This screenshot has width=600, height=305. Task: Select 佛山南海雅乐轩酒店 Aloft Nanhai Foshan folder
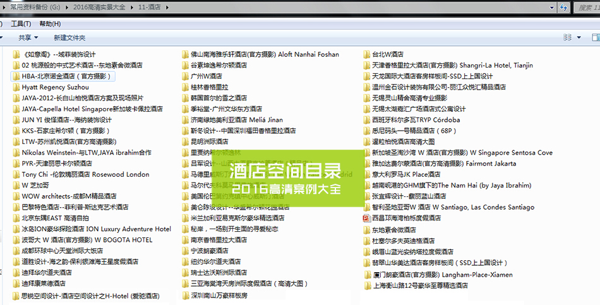pyautogui.click(x=265, y=54)
